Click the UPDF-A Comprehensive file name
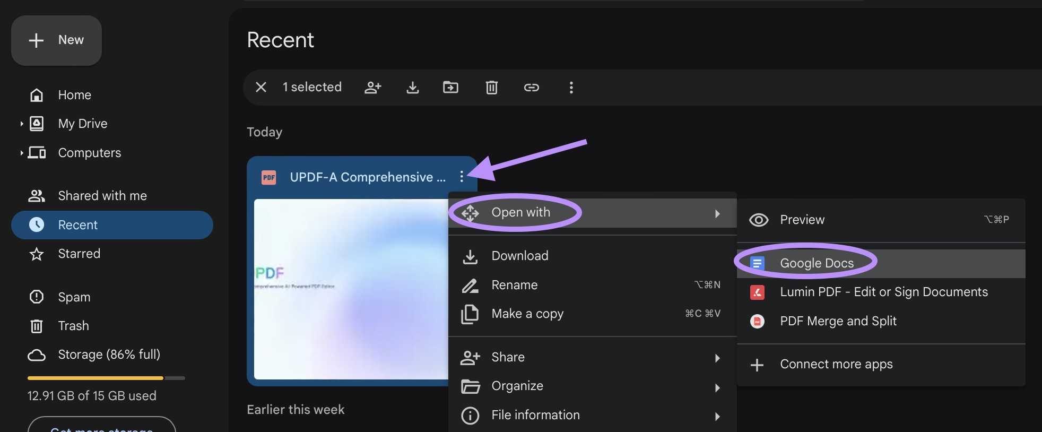Screen dimensions: 1042x432 [368, 177]
